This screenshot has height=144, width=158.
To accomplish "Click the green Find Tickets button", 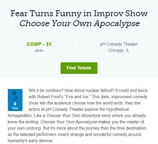I will click(x=79, y=68).
